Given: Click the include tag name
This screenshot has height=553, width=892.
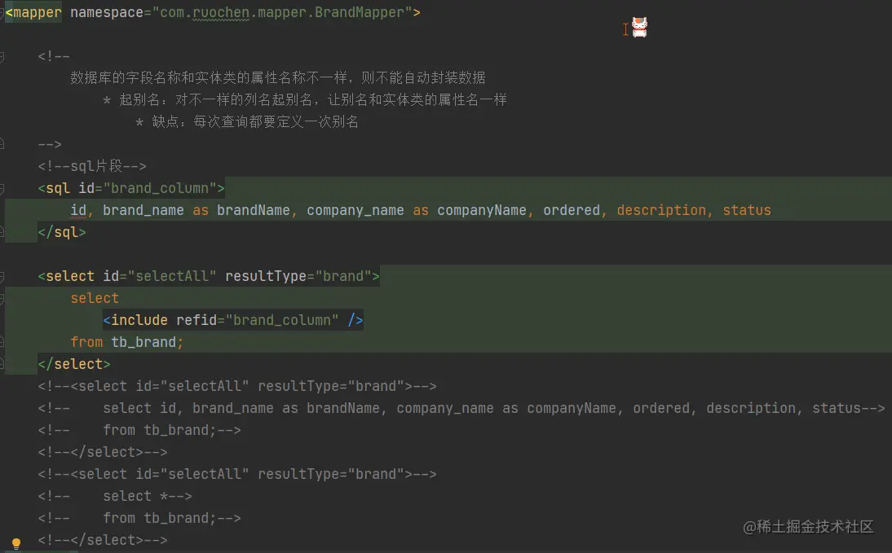Looking at the screenshot, I should [x=139, y=320].
